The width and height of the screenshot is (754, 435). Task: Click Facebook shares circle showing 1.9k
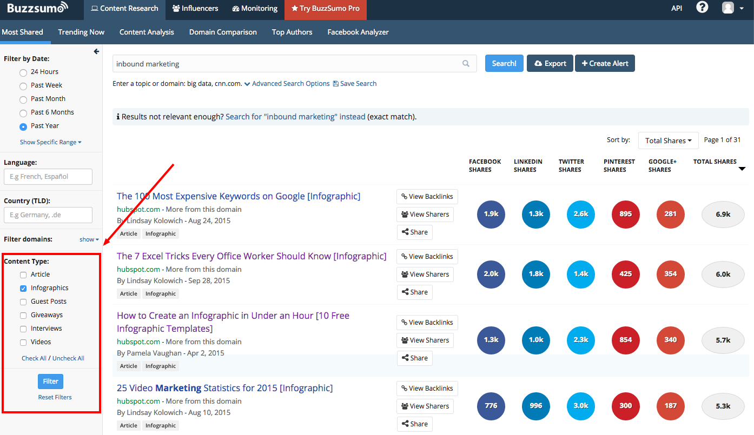point(491,214)
